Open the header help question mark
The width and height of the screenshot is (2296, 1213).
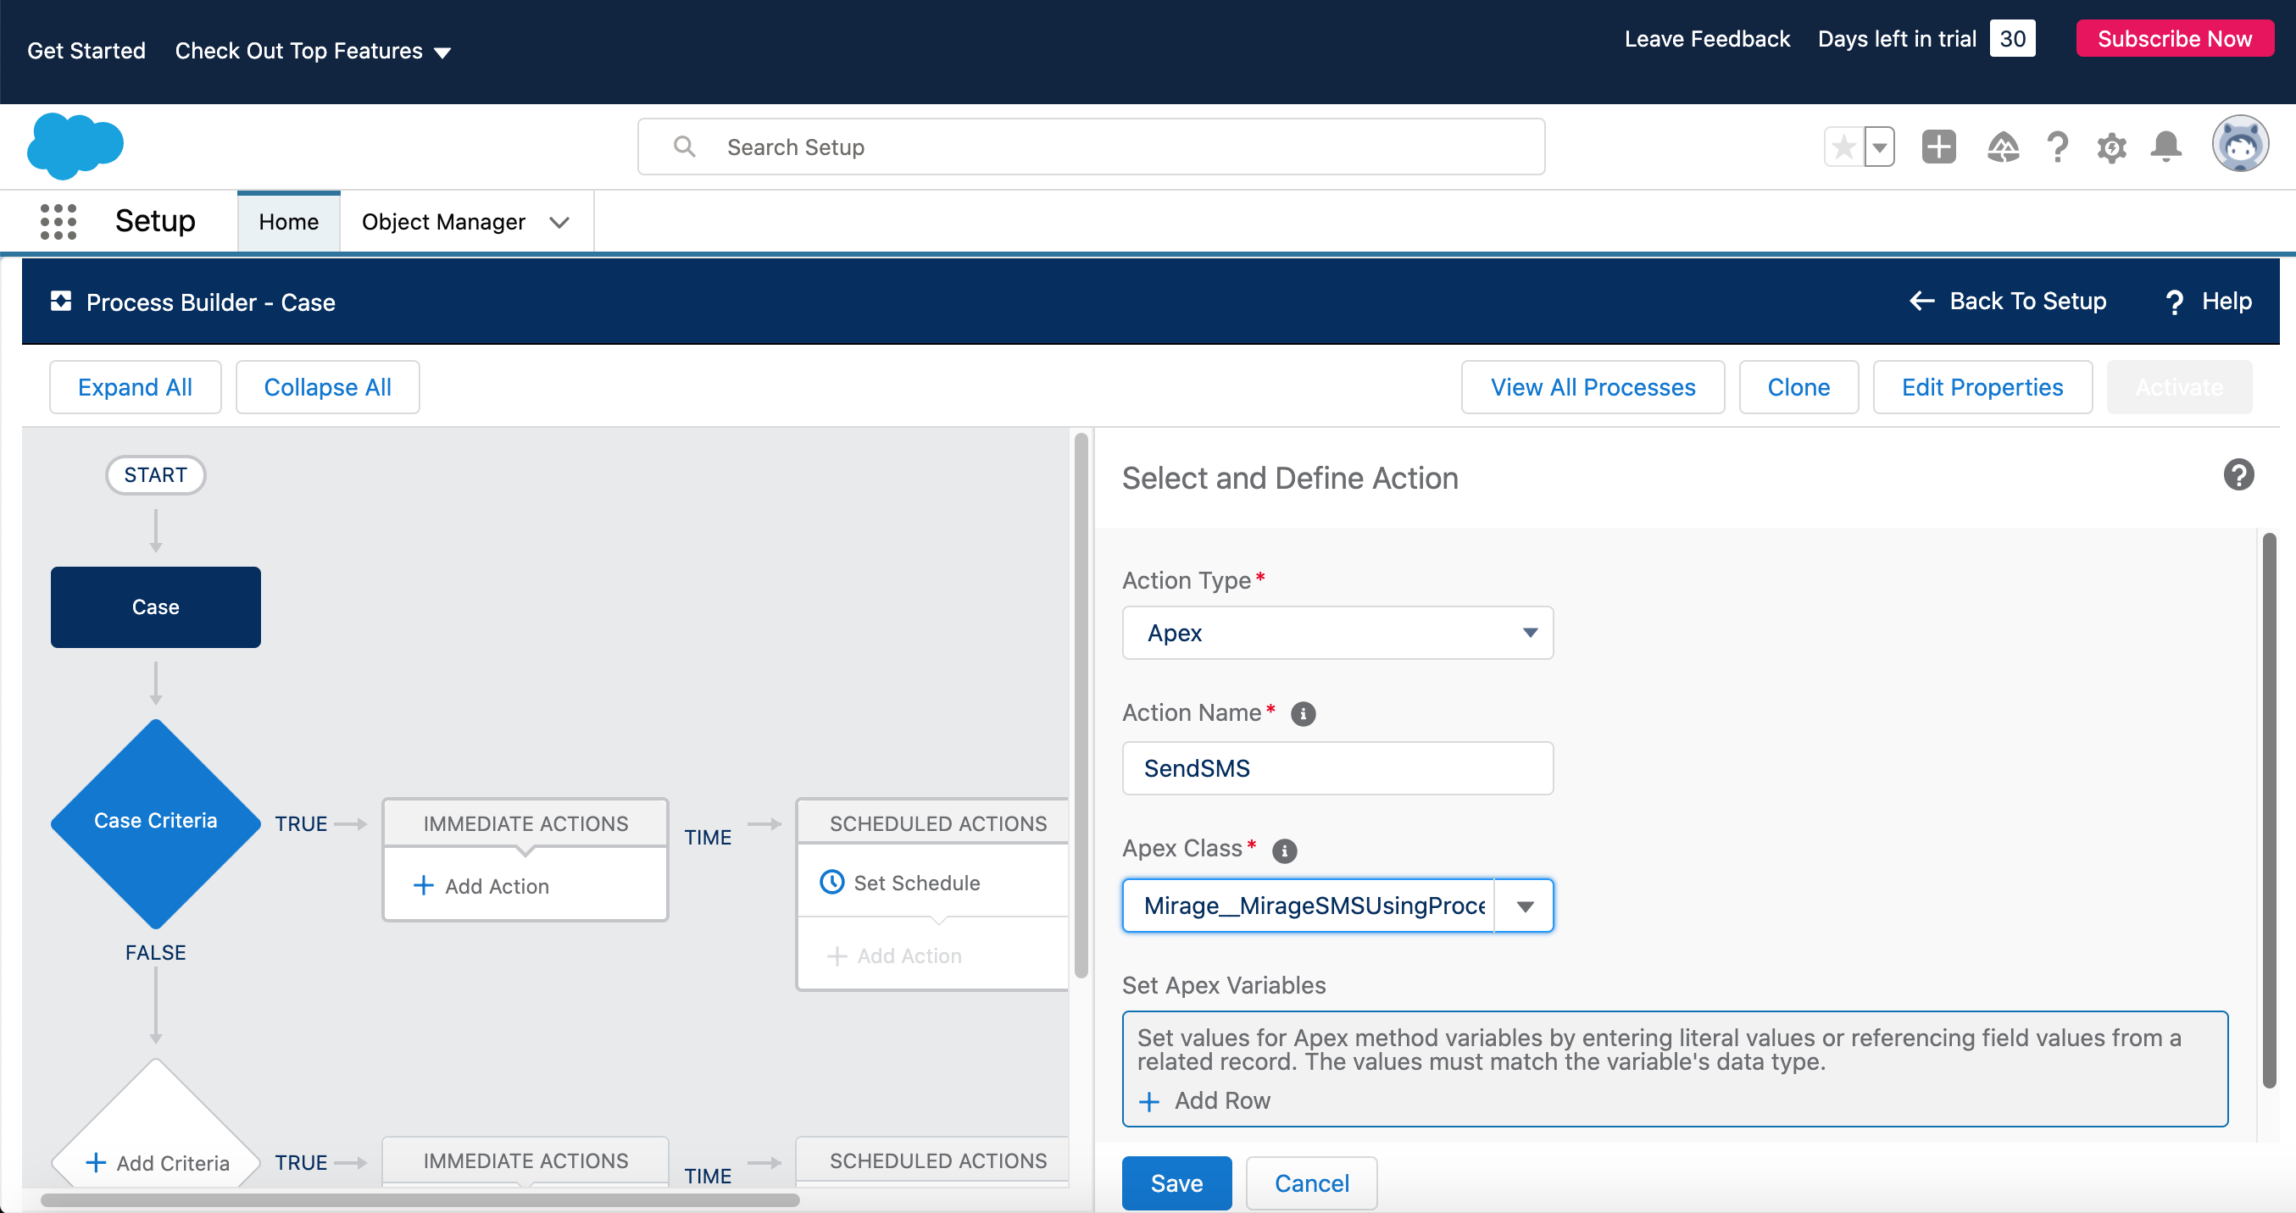2057,147
